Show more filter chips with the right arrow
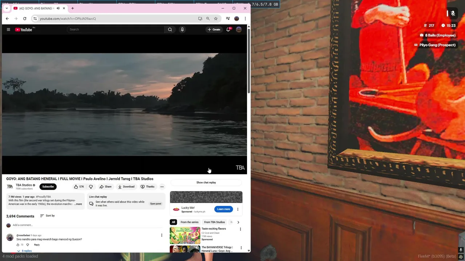 coord(238,222)
